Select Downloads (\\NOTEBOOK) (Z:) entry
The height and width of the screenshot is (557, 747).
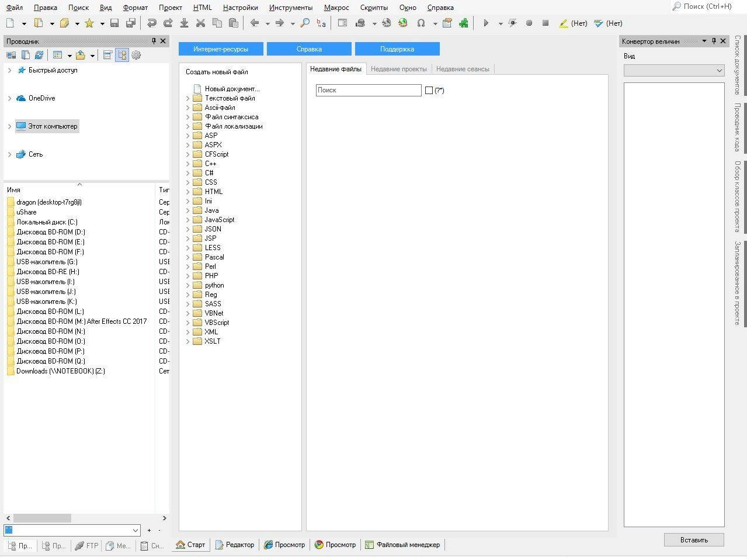(x=61, y=371)
